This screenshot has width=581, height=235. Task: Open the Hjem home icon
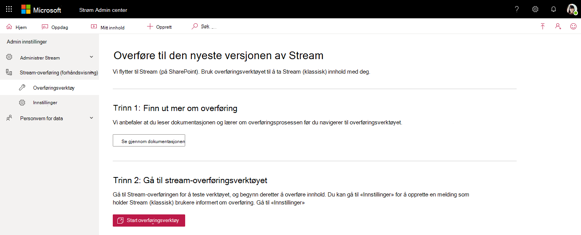[8, 27]
